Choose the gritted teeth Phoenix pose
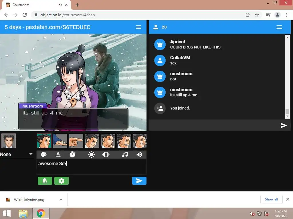 (124, 141)
